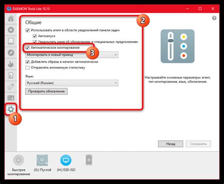This screenshot has width=224, height=184.
Task: Select the flame Burn disc icon
Action: (11, 64)
